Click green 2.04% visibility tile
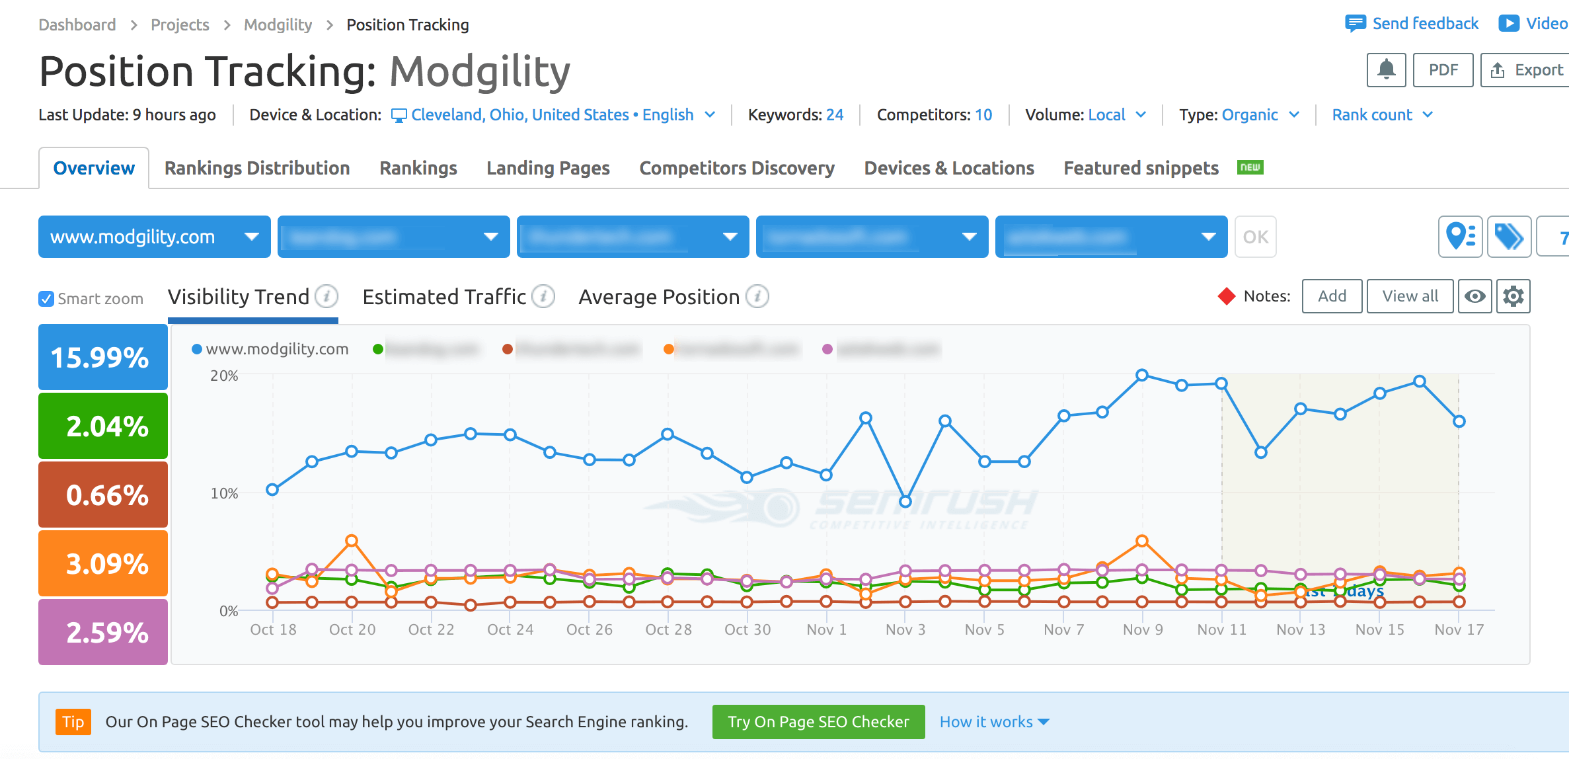1569x759 pixels. pyautogui.click(x=103, y=426)
